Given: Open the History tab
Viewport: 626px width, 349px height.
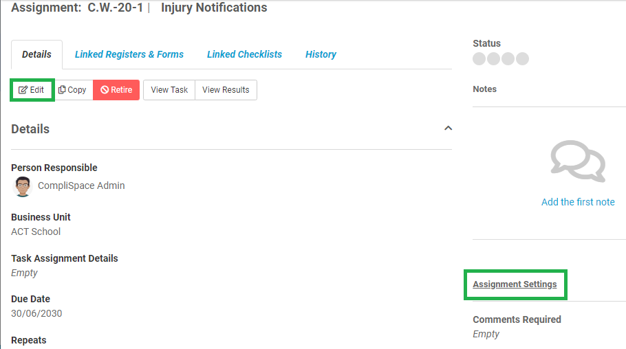Looking at the screenshot, I should point(321,54).
